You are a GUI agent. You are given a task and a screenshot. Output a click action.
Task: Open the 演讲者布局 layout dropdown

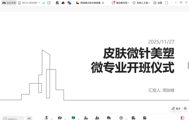(x=121, y=3)
